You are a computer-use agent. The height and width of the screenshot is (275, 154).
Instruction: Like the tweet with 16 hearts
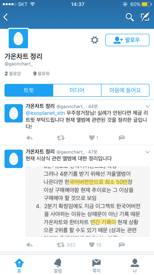(92, 245)
